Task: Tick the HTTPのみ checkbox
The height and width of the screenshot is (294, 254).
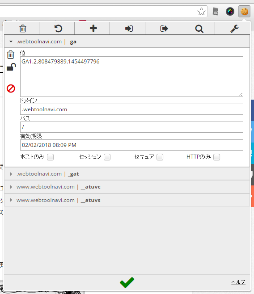Action: pos(217,157)
